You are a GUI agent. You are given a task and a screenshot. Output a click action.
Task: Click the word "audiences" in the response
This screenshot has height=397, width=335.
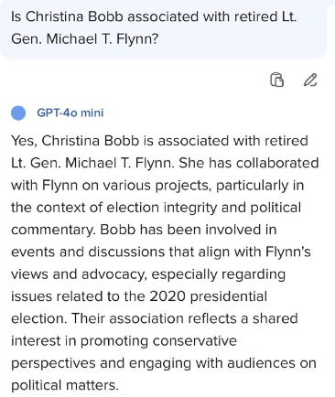tap(264, 363)
